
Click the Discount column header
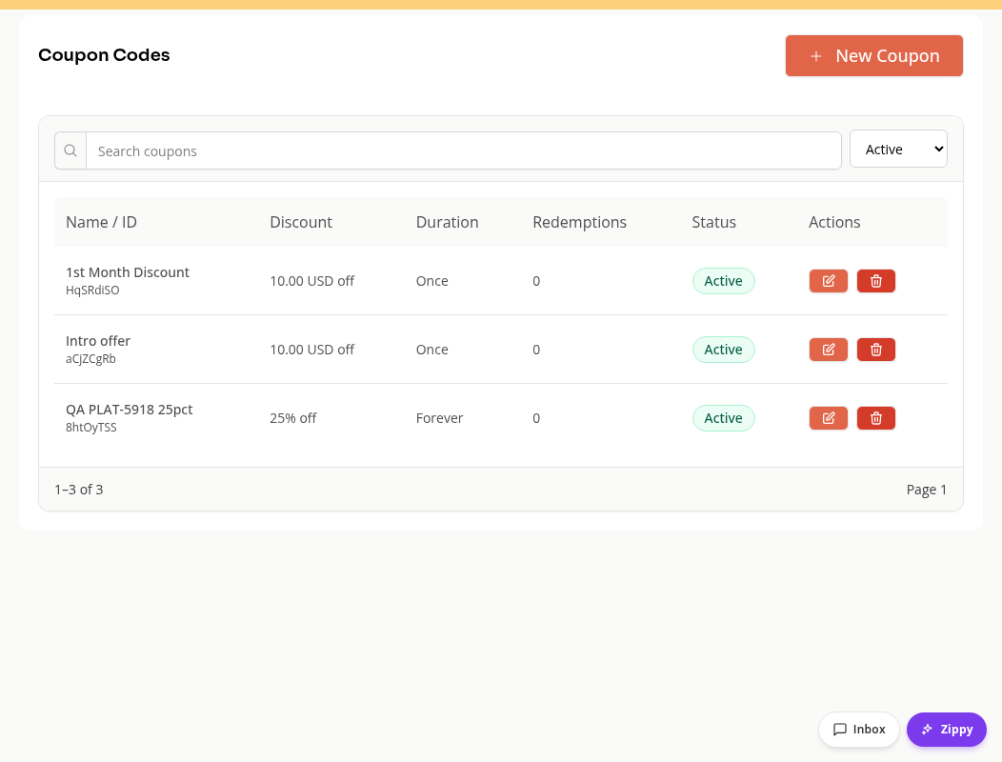pos(301,222)
